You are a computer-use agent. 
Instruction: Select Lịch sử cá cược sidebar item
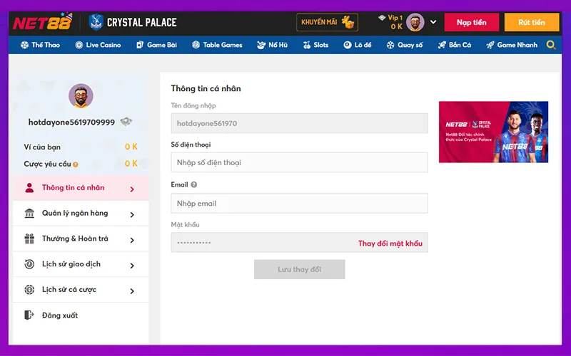81,290
